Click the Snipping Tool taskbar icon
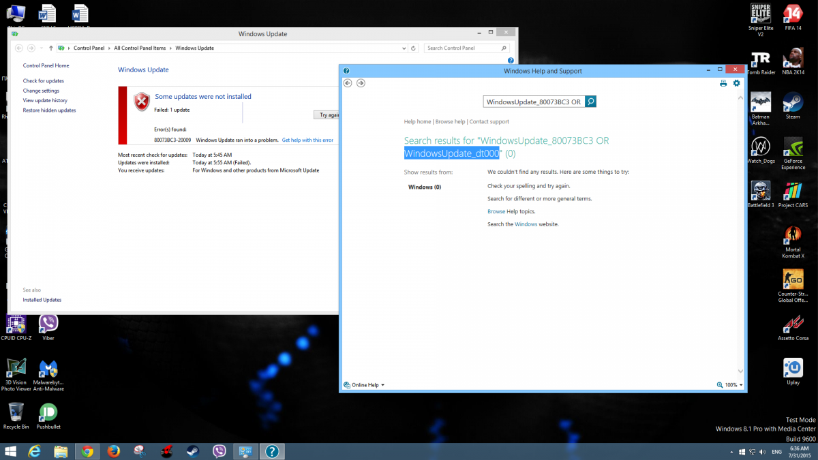Image resolution: width=818 pixels, height=460 pixels. click(x=140, y=451)
